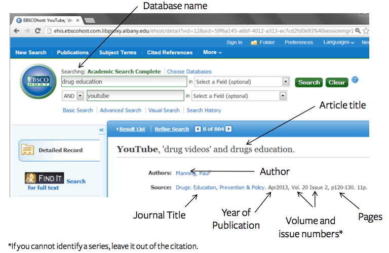The height and width of the screenshot is (253, 389).
Task: Click the page icon in address bar
Action: (x=49, y=31)
